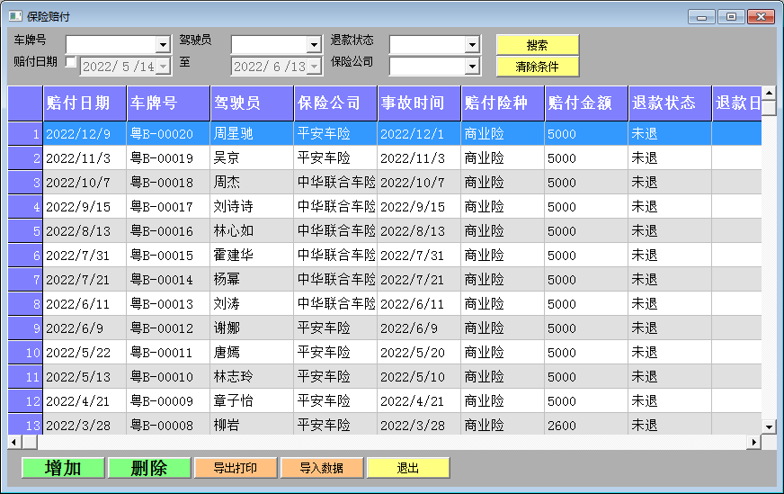
Task: Open the 退款状态 dropdown list
Action: (x=473, y=45)
